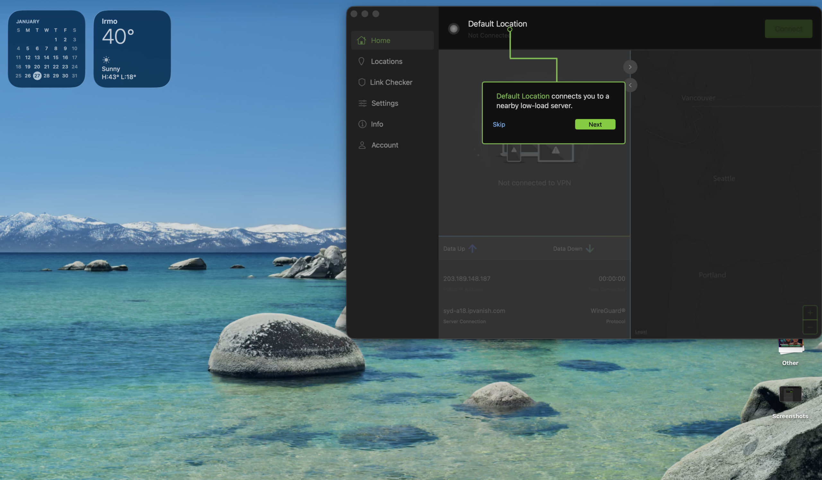
Task: Click Portland on the map
Action: click(x=712, y=275)
